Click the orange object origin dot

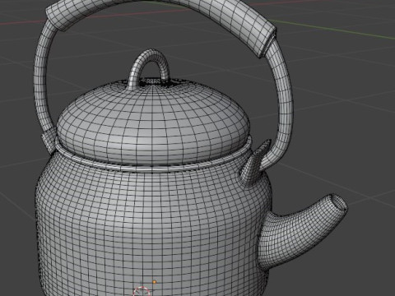tap(155, 282)
